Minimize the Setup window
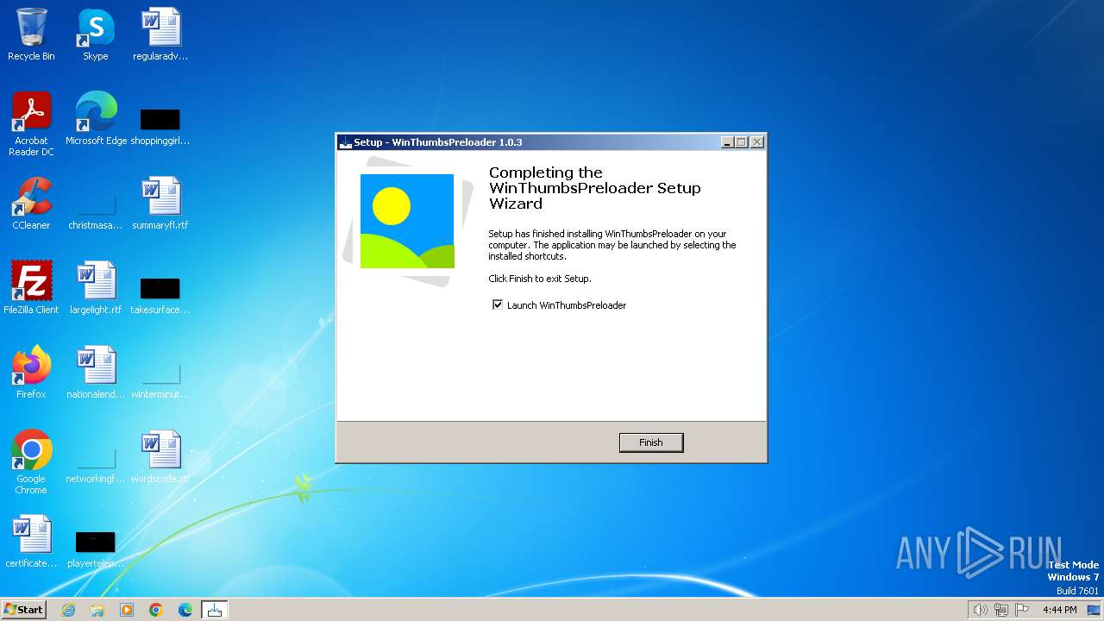Screen dimensions: 1104x621 click(x=727, y=142)
